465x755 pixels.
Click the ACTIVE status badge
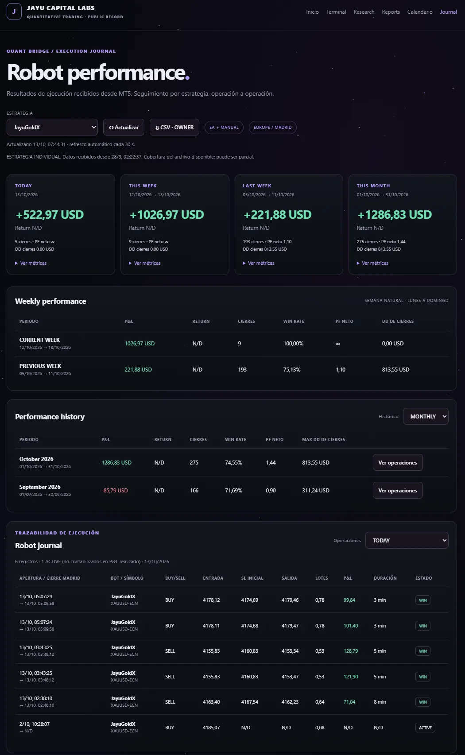425,728
